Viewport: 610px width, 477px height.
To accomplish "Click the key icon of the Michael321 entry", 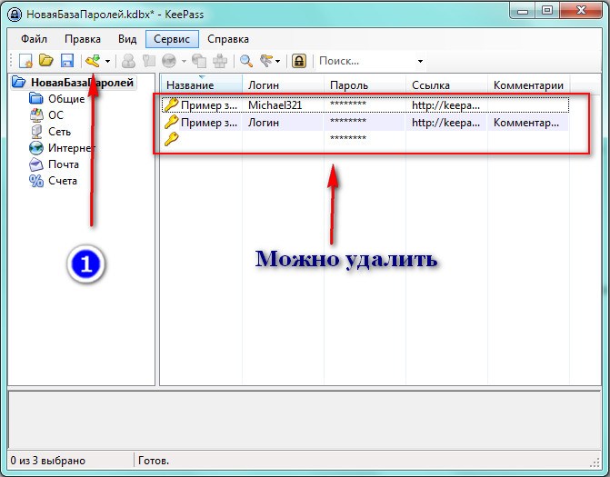I will click(x=171, y=105).
